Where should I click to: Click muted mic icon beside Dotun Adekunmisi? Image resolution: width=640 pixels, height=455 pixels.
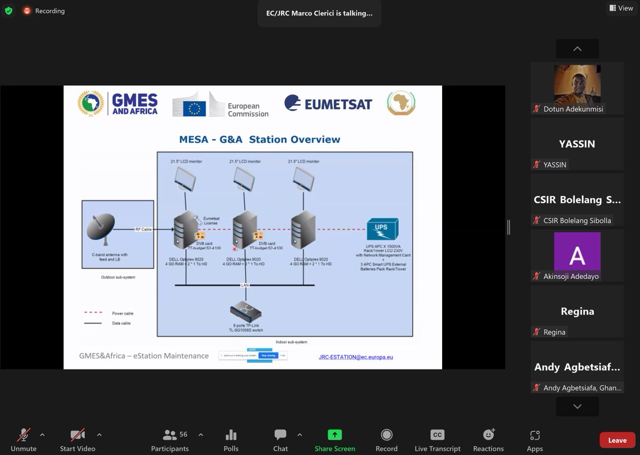[537, 109]
